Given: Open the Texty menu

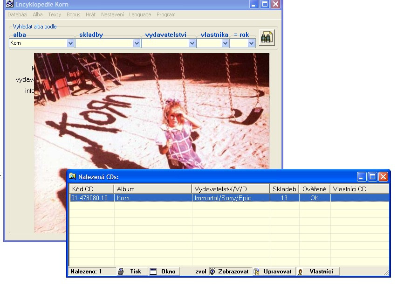Looking at the screenshot, I should coord(55,14).
